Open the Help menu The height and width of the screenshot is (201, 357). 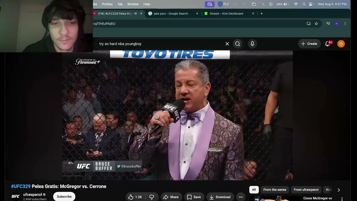pyautogui.click(x=147, y=4)
